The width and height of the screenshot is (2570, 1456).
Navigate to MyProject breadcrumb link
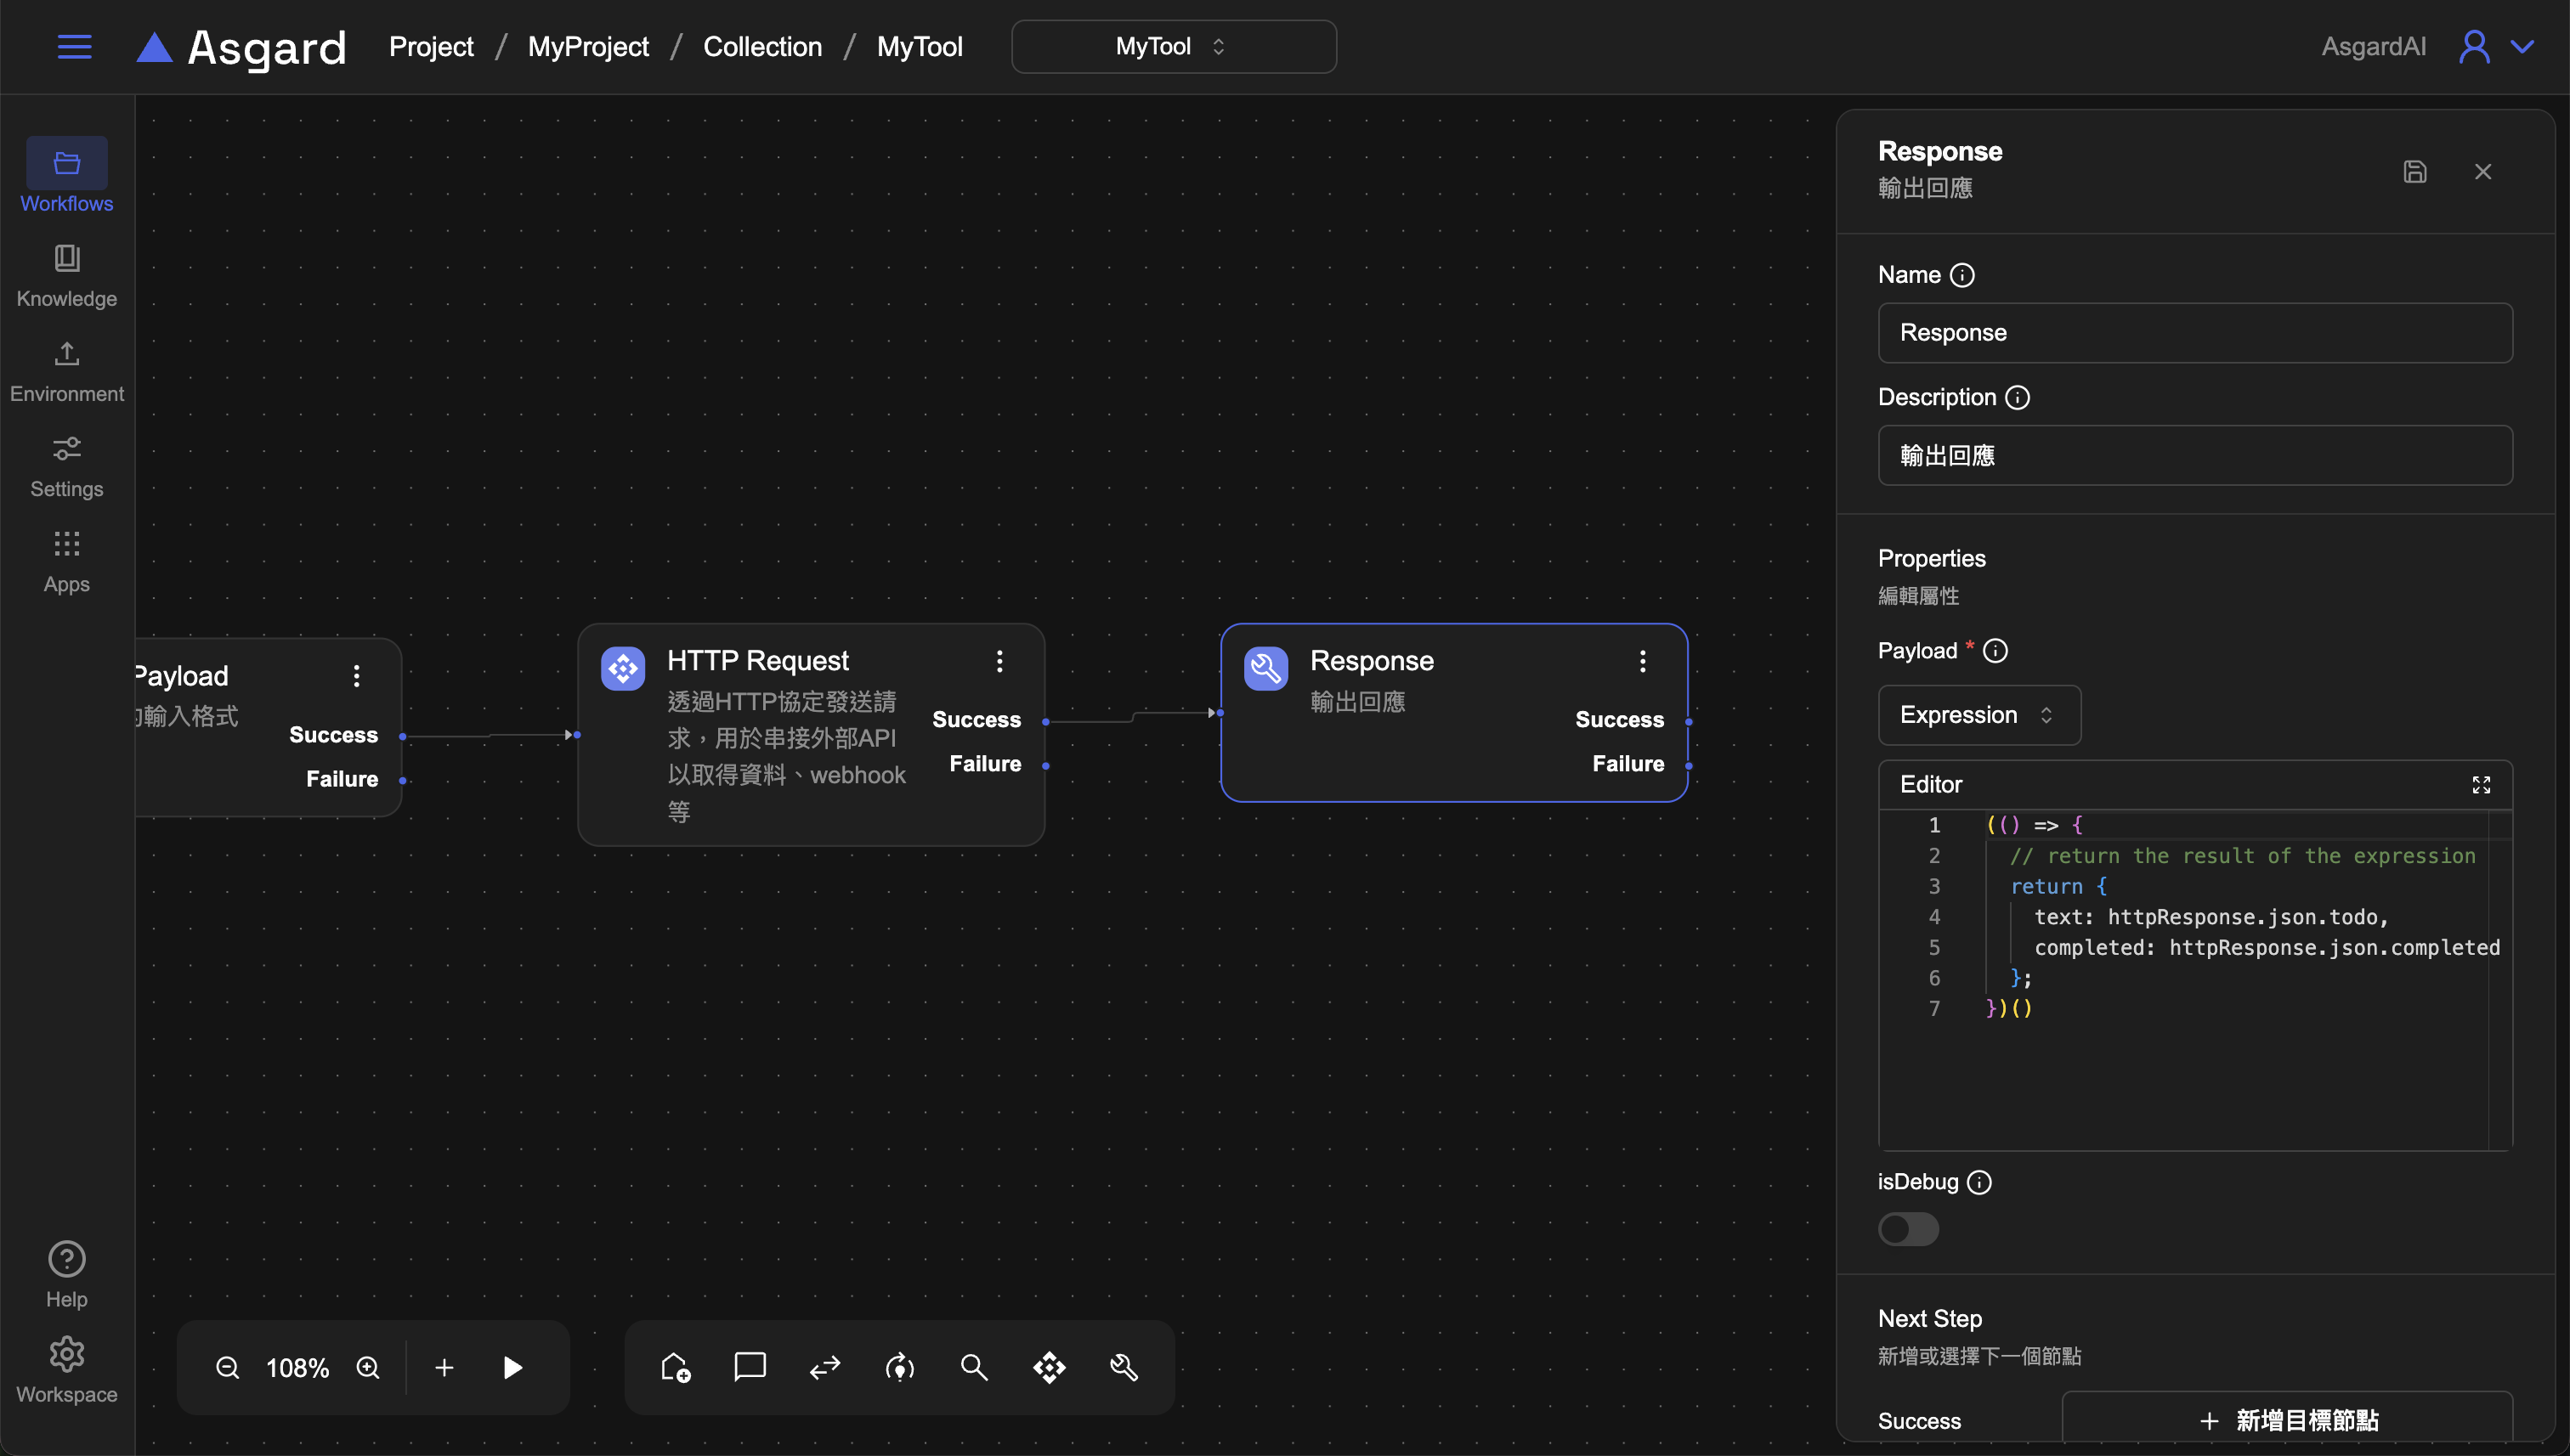(587, 47)
